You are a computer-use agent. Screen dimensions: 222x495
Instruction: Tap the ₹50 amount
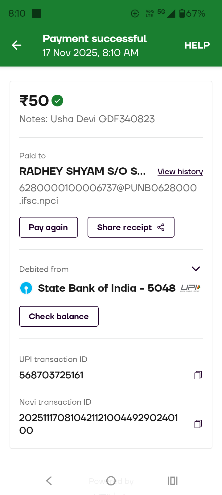pos(34,101)
